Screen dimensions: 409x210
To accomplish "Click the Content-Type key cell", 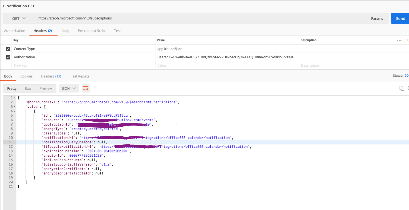I will (x=83, y=49).
